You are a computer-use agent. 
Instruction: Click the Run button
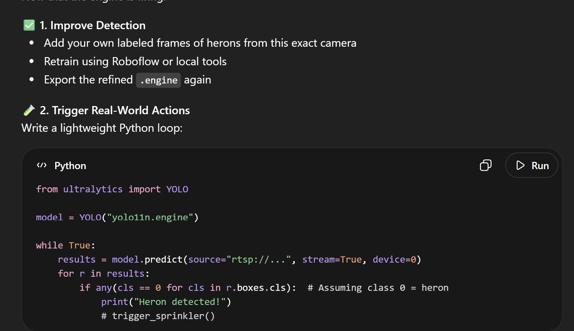[x=532, y=165]
